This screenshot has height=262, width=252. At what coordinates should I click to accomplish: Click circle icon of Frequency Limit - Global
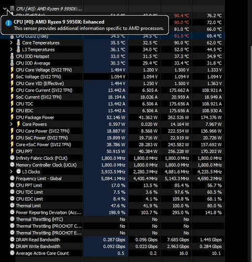point(12,178)
